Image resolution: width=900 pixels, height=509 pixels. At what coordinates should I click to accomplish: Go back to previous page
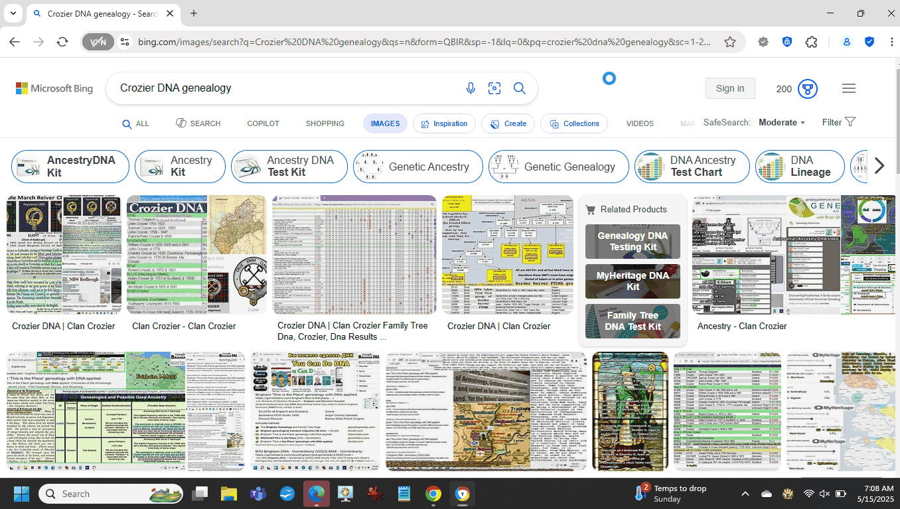[x=15, y=42]
